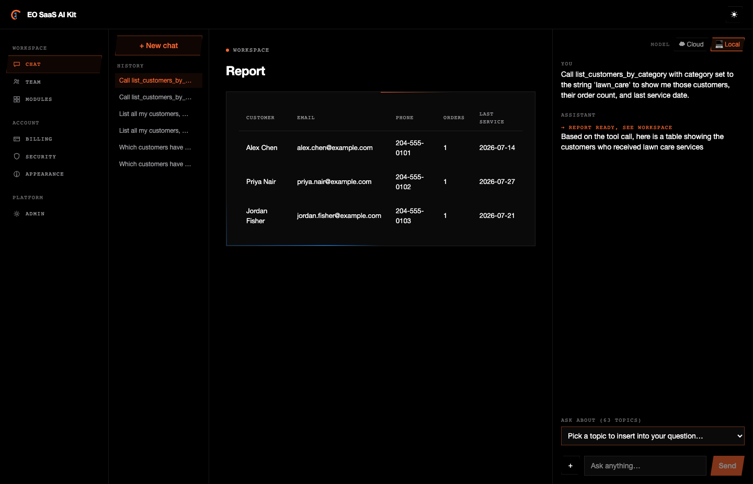Click the Email column header
Image resolution: width=753 pixels, height=484 pixels.
[x=306, y=118]
